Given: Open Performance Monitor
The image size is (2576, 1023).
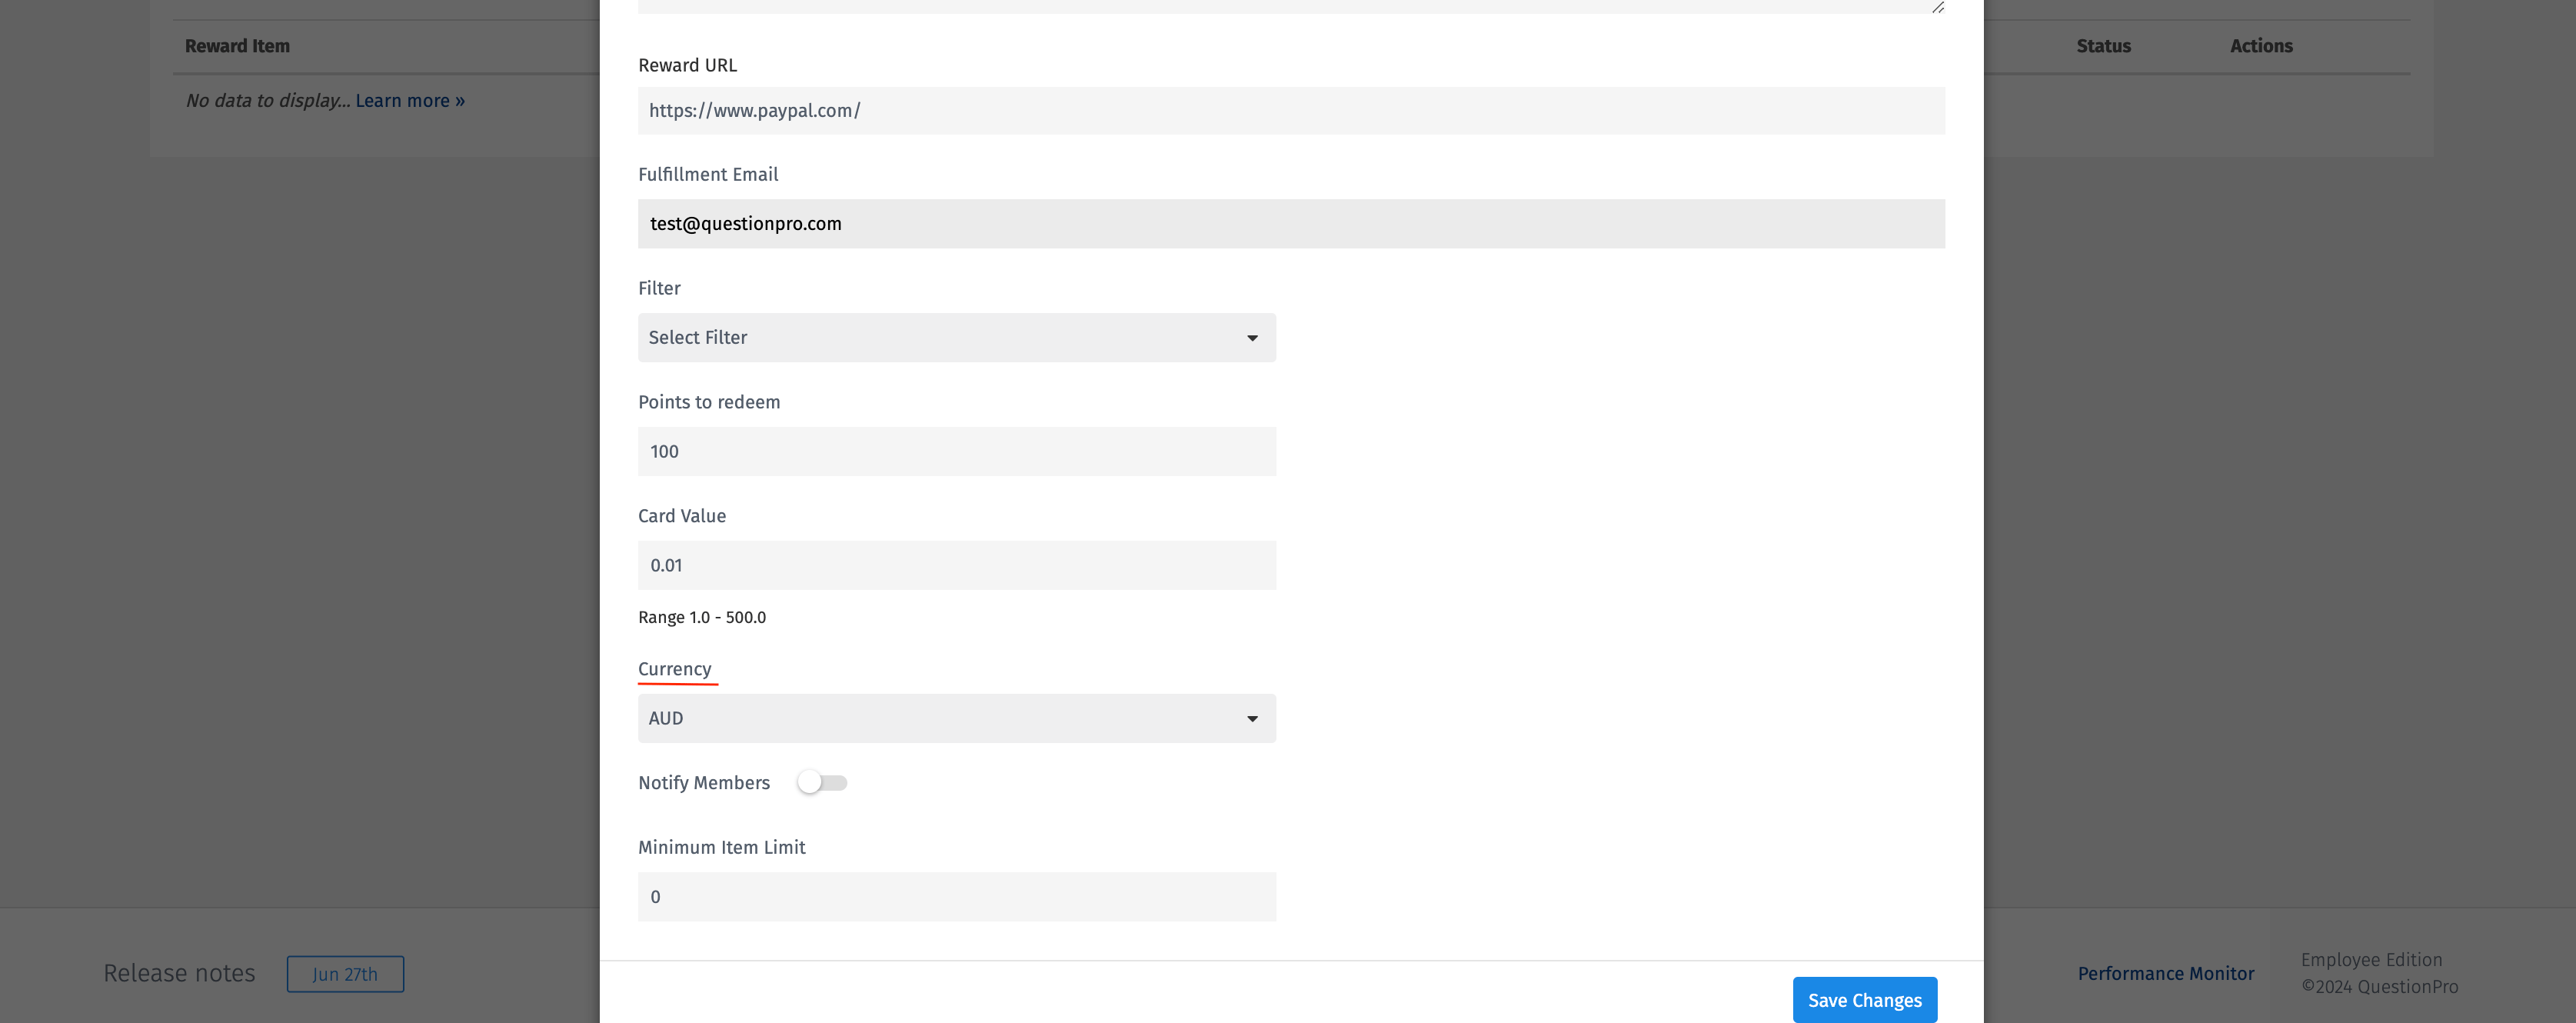Looking at the screenshot, I should click(2166, 973).
